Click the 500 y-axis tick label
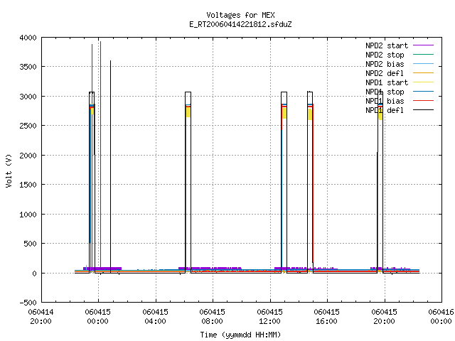 (x=30, y=244)
